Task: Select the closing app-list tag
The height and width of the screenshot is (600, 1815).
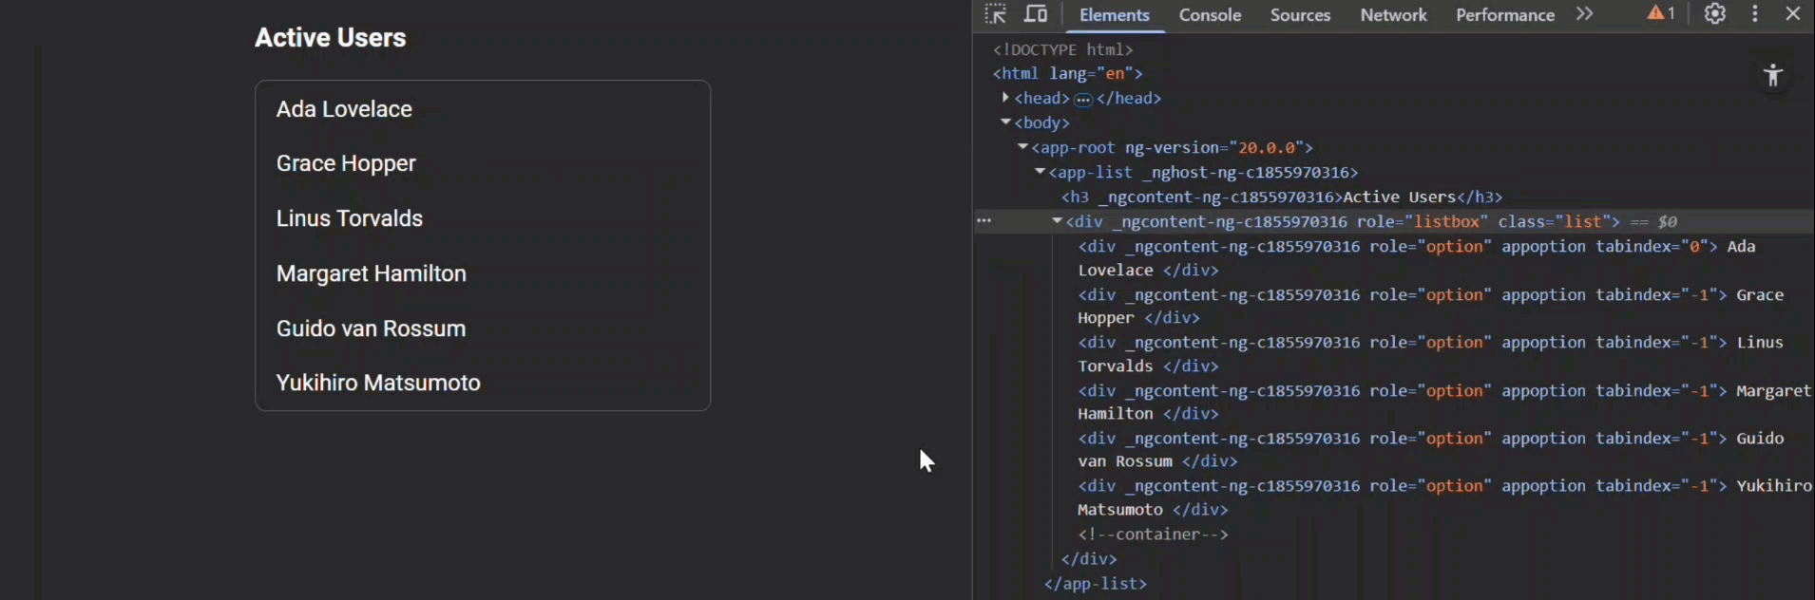Action: coord(1095,584)
